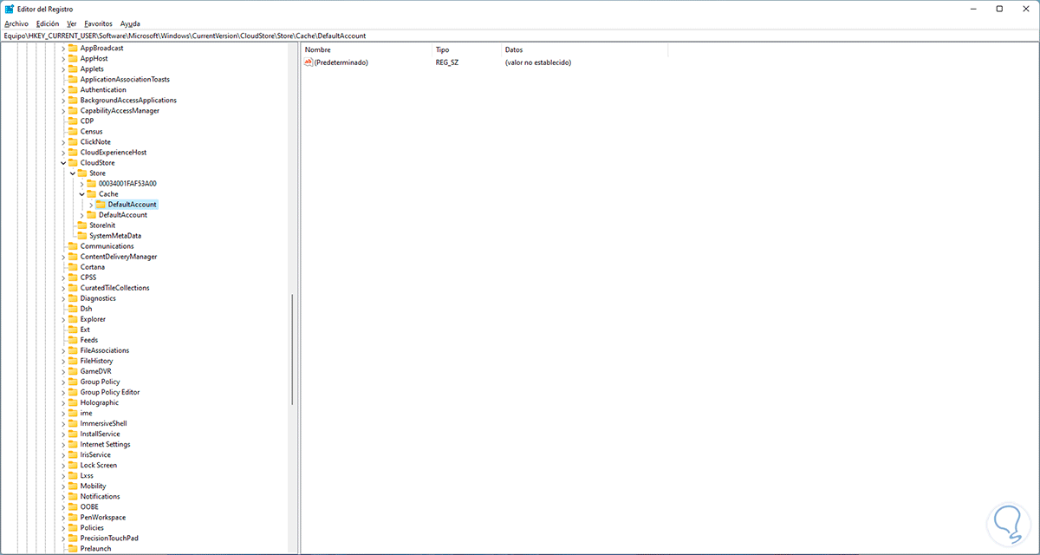Screen dimensions: 1040x555
Task: Click the Editor del Registro title bar icon
Action: (x=9, y=8)
